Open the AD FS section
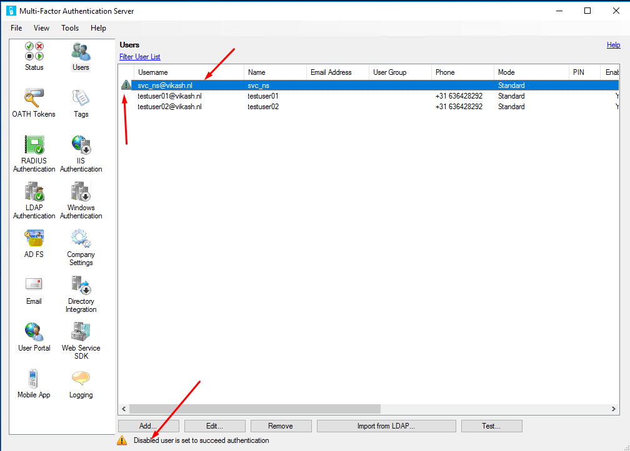 [x=34, y=238]
